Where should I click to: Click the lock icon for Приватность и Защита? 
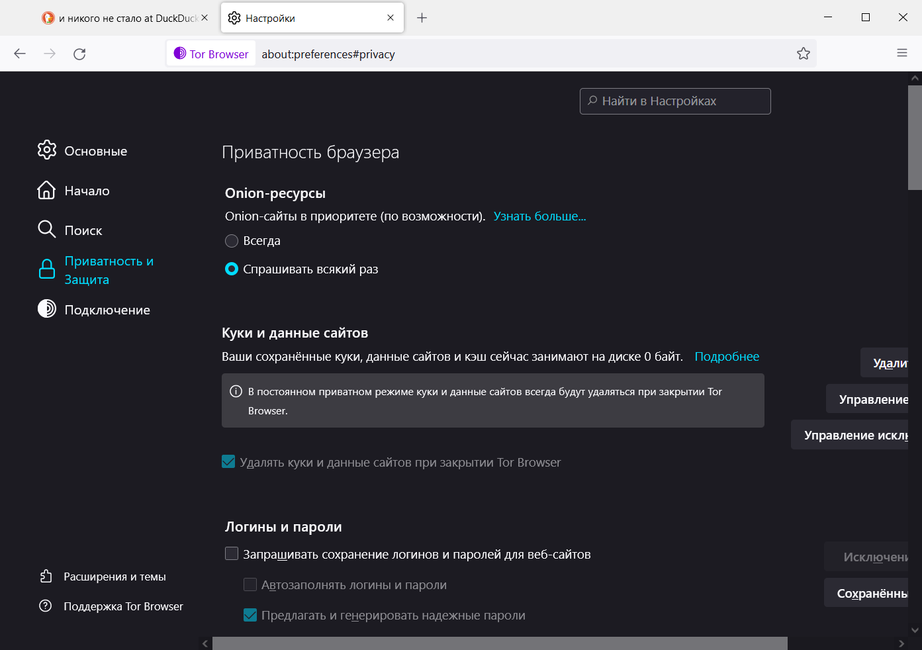pos(47,269)
